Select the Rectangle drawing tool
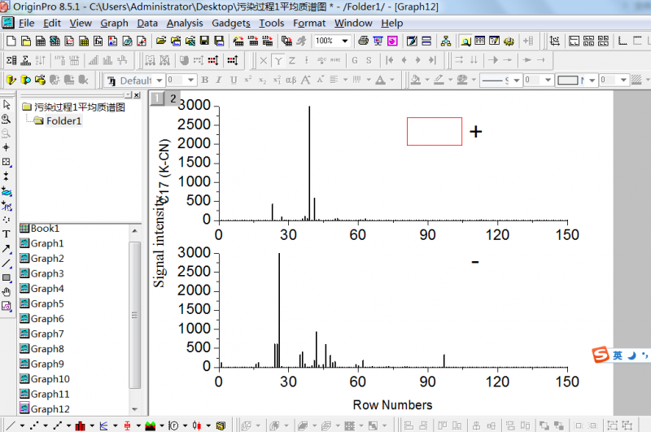 coord(7,277)
